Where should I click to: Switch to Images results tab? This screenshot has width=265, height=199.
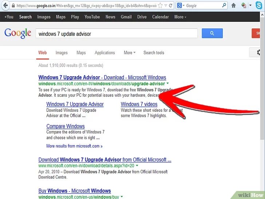click(x=62, y=53)
